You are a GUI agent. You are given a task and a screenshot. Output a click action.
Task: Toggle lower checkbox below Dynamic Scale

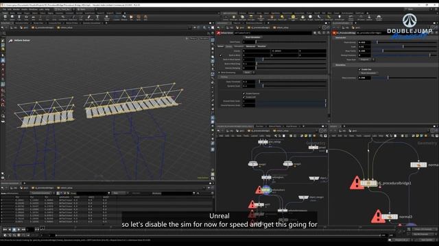244,97
